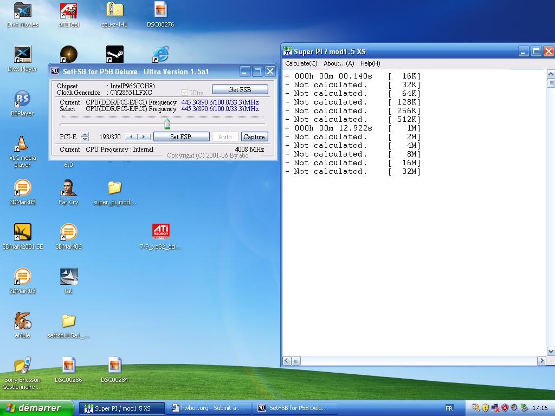
Task: Click the 17:16 system tray clock
Action: tap(540, 408)
